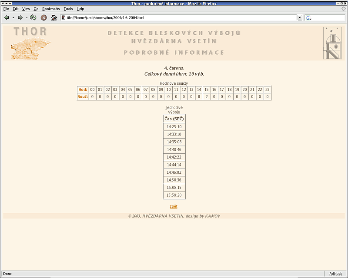This screenshot has width=348, height=278.
Task: Click the Jednotlivé výboje caption
Action: coord(174,110)
